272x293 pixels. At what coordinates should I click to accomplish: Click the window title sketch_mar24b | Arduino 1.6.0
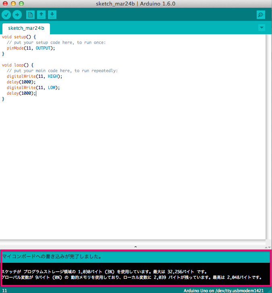pos(136,4)
